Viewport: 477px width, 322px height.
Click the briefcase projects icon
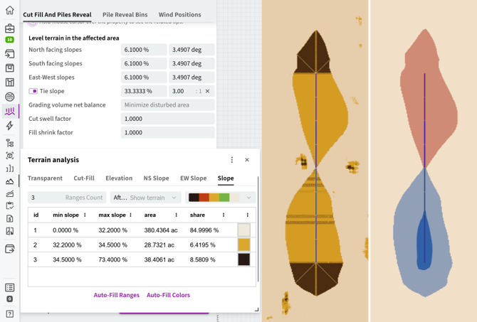[x=9, y=28]
